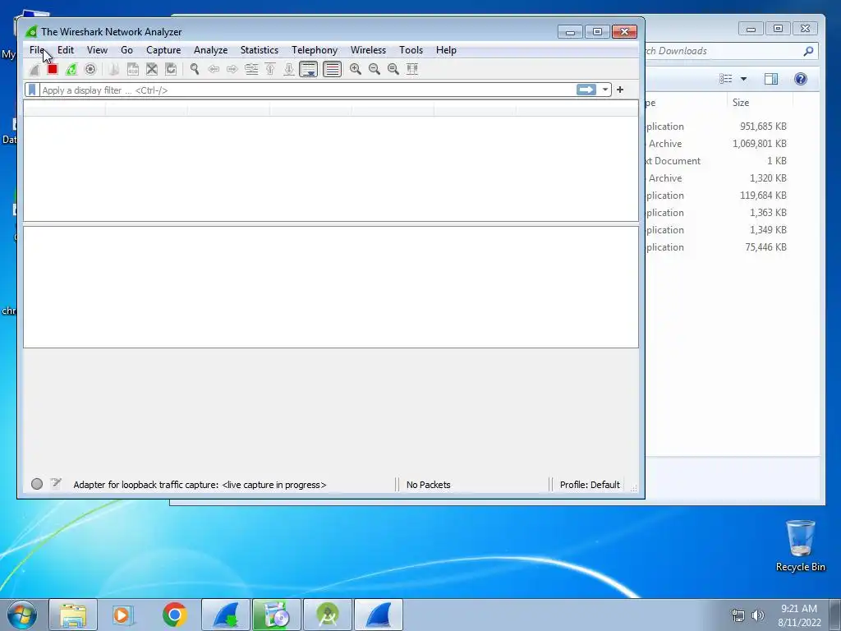
Task: Open the Help menu in Wireshark
Action: click(x=446, y=50)
